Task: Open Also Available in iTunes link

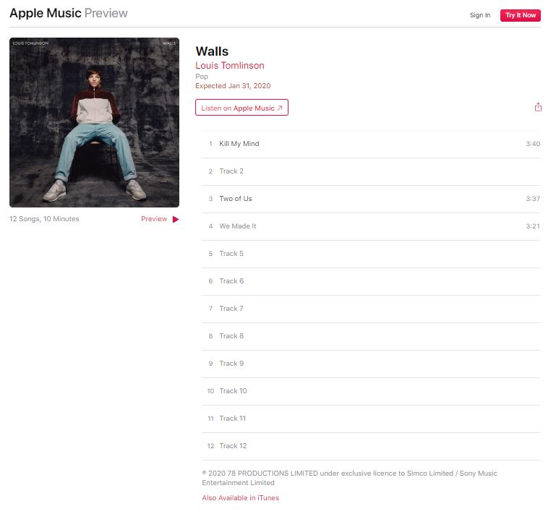Action: pos(241,498)
